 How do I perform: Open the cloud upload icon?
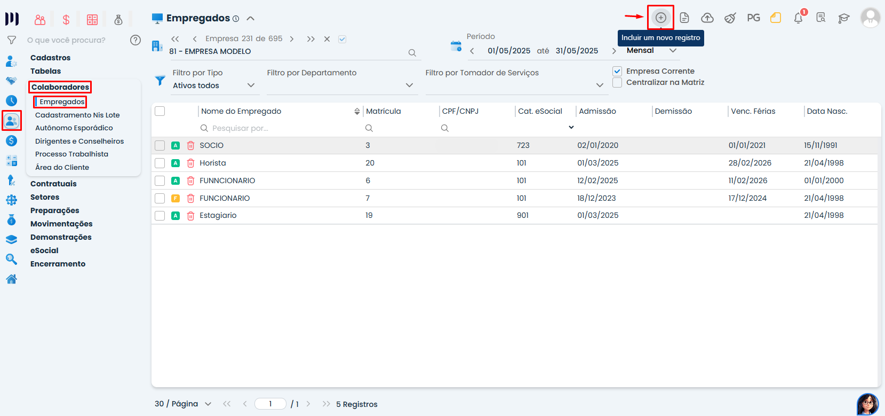(x=707, y=18)
